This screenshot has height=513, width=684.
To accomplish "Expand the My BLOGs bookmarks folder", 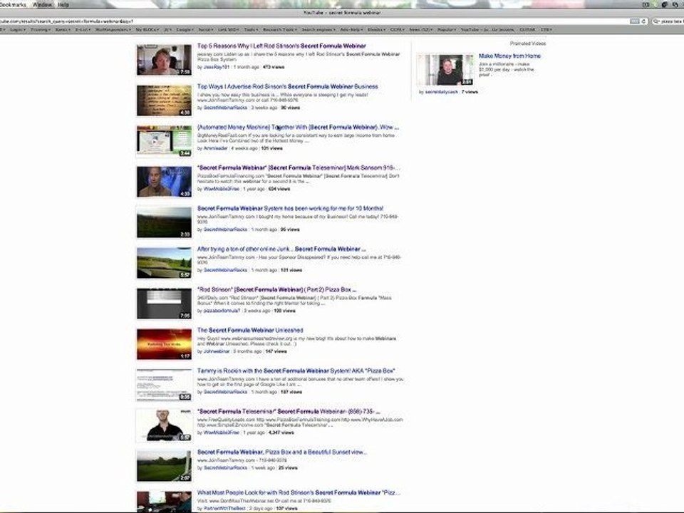I will tap(147, 30).
